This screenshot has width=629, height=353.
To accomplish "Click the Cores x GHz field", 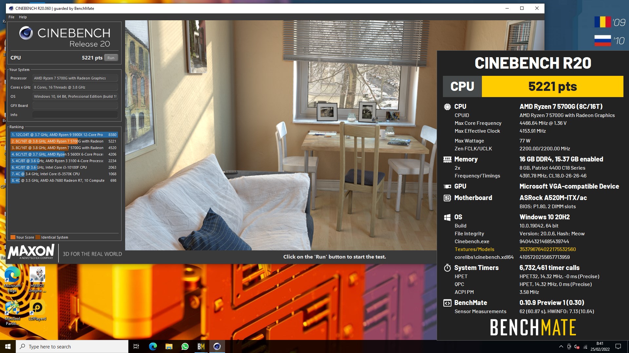I will (x=75, y=87).
